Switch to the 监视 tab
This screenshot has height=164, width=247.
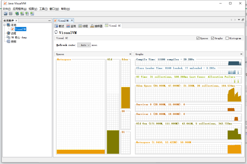click(x=71, y=26)
